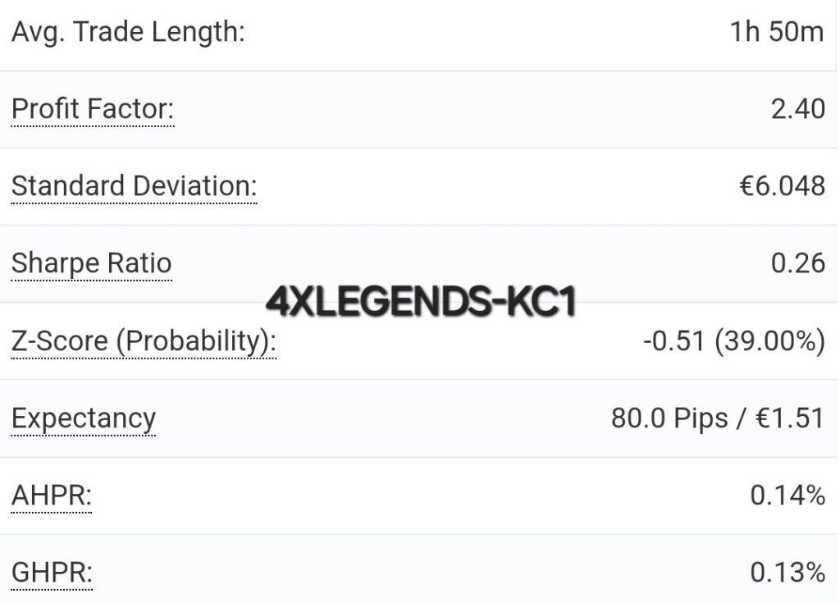
Task: Select the 0.26 Sharpe ratio value
Action: point(797,263)
